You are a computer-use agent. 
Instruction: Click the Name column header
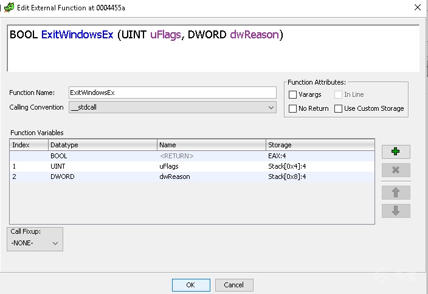[212, 145]
